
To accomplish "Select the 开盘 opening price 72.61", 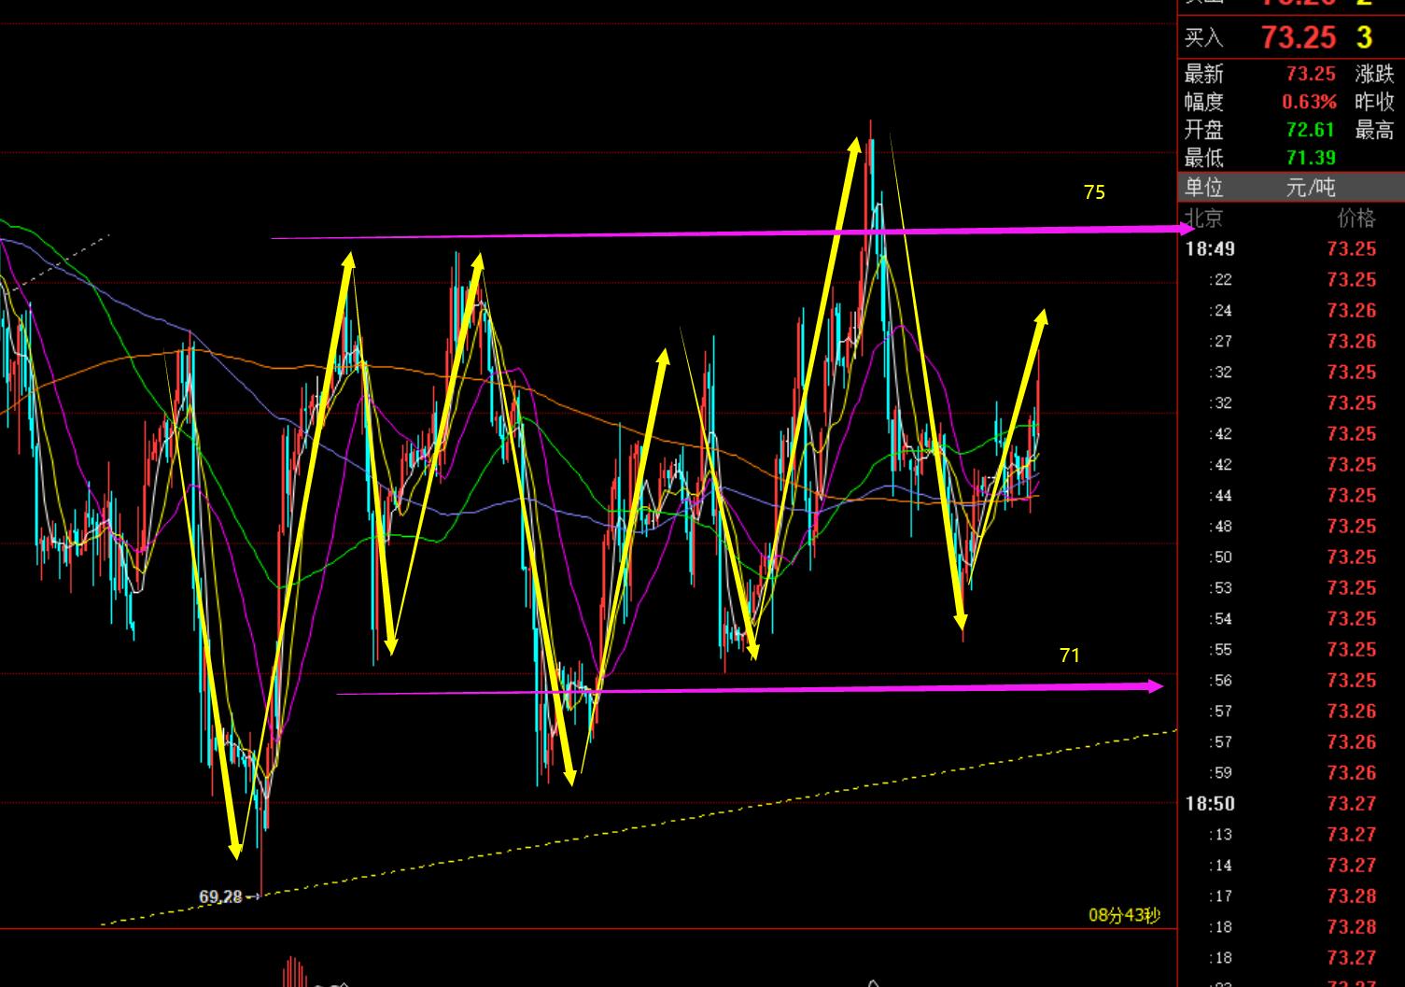I will pos(1310,130).
